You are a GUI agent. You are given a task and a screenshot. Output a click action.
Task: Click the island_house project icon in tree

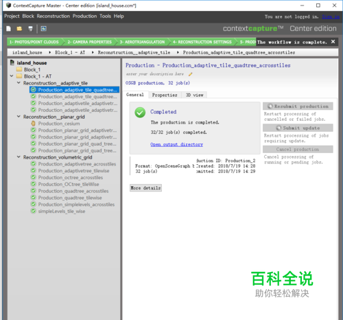click(12, 62)
